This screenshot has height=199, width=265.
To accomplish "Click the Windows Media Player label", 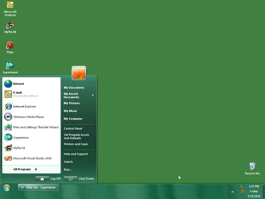I will click(28, 117).
